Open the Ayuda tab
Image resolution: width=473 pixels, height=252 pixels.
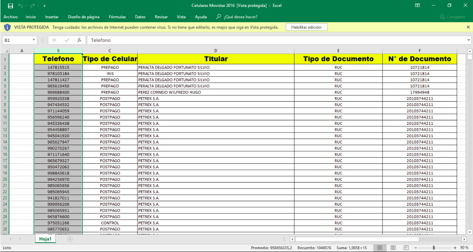201,17
